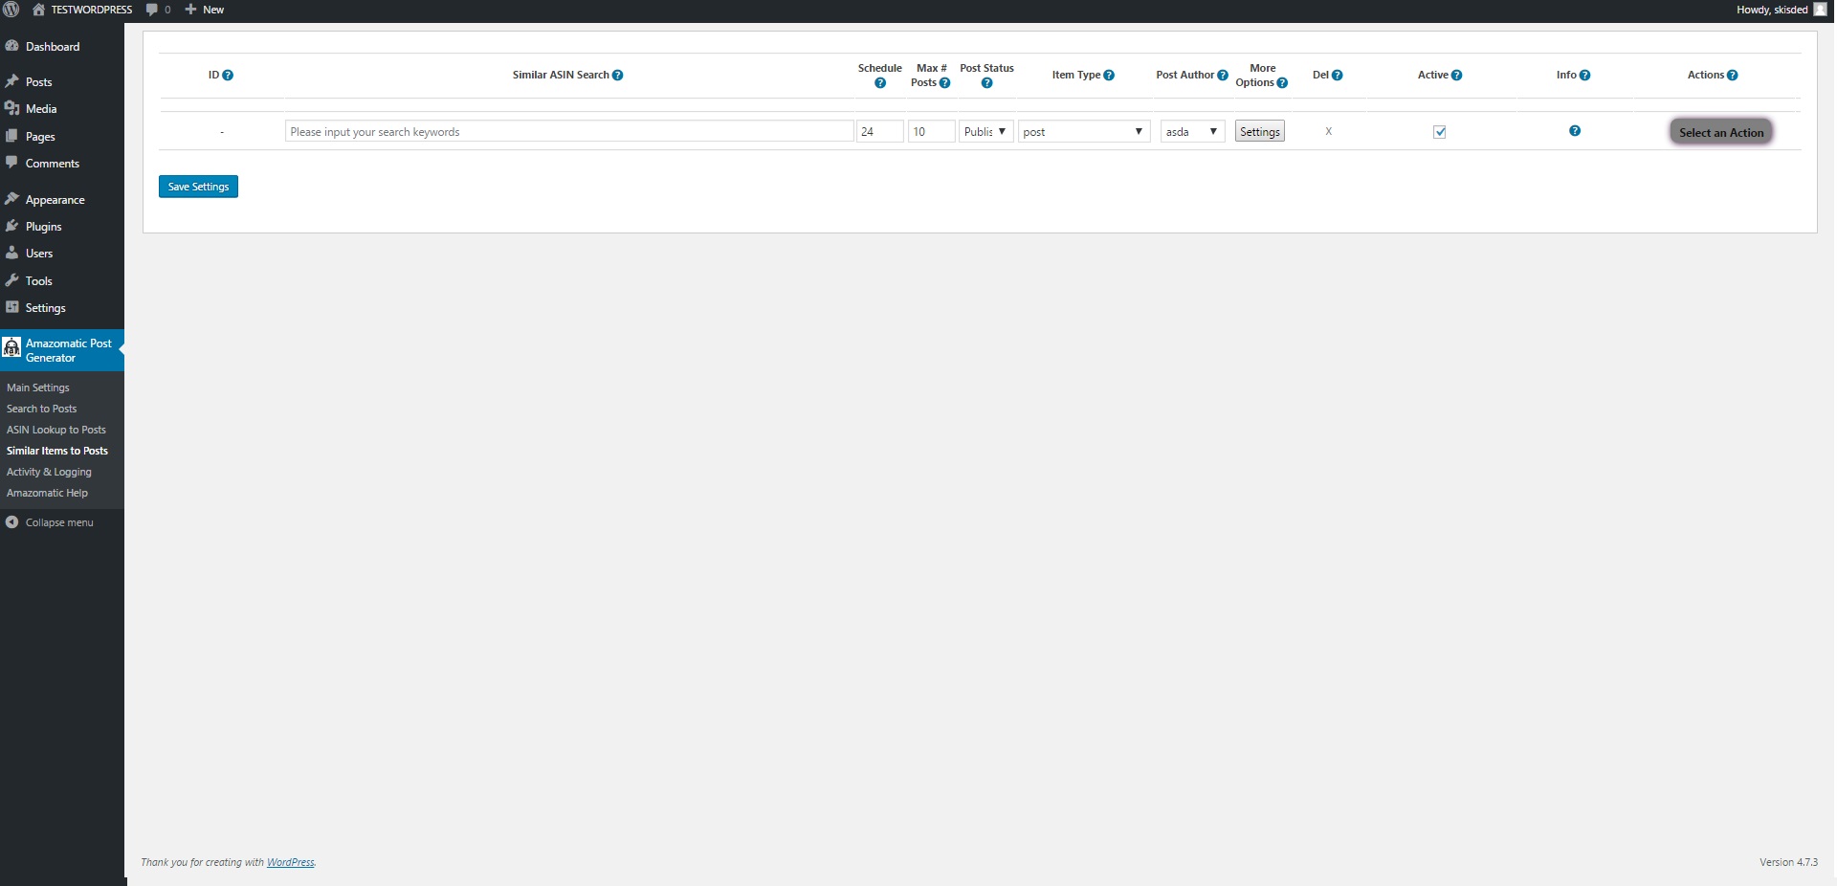
Task: Click the Active column help icon
Action: tap(1457, 76)
